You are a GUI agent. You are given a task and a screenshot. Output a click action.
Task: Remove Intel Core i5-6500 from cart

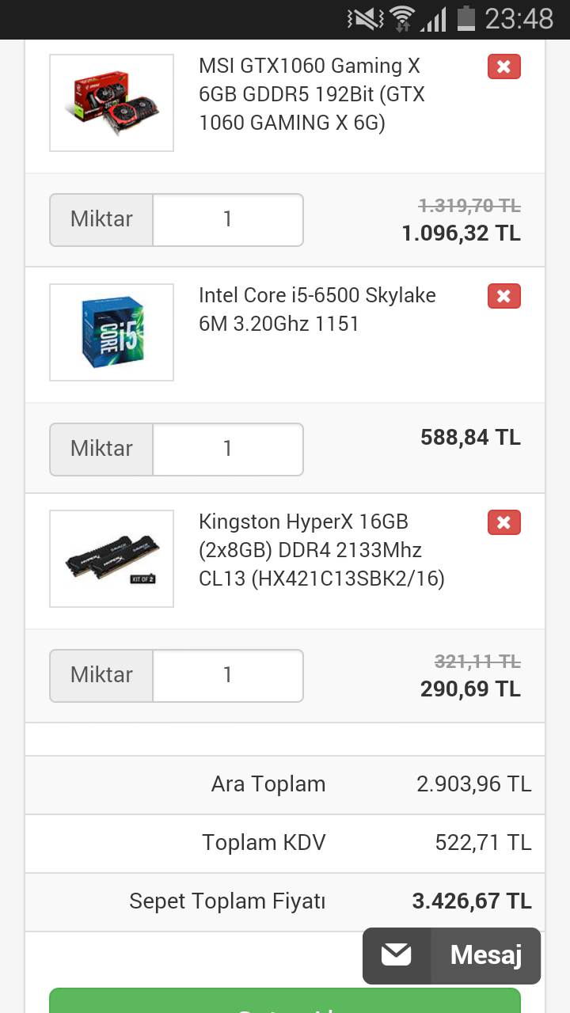coord(503,296)
